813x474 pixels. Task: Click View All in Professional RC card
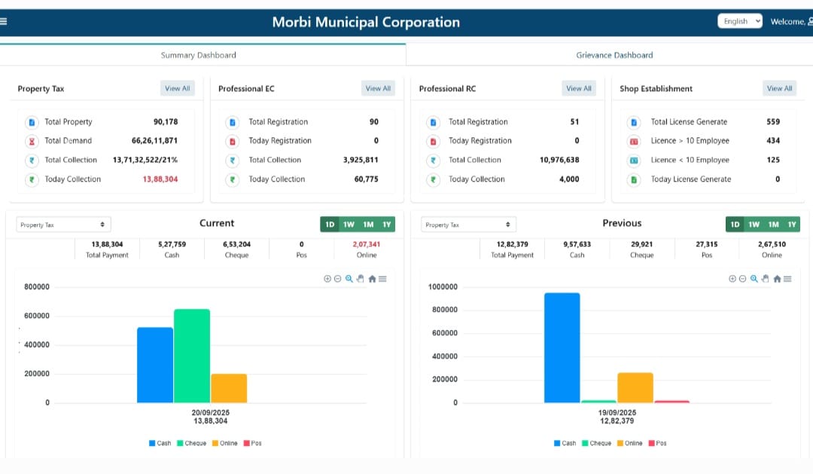tap(579, 88)
